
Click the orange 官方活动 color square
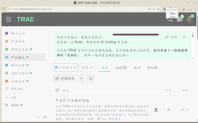(7, 41)
